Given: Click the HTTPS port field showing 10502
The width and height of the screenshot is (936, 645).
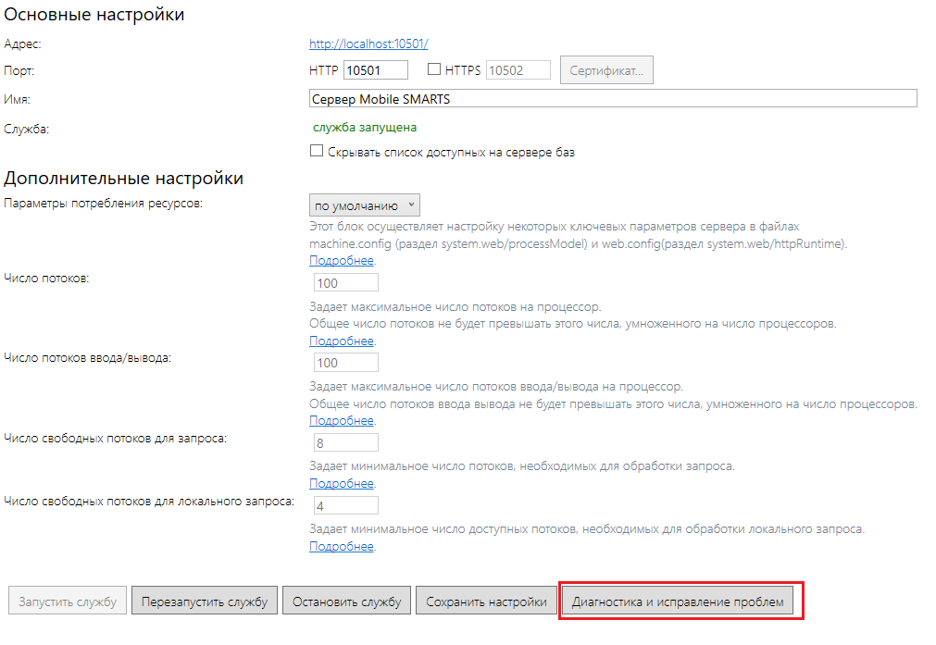Looking at the screenshot, I should pyautogui.click(x=518, y=69).
